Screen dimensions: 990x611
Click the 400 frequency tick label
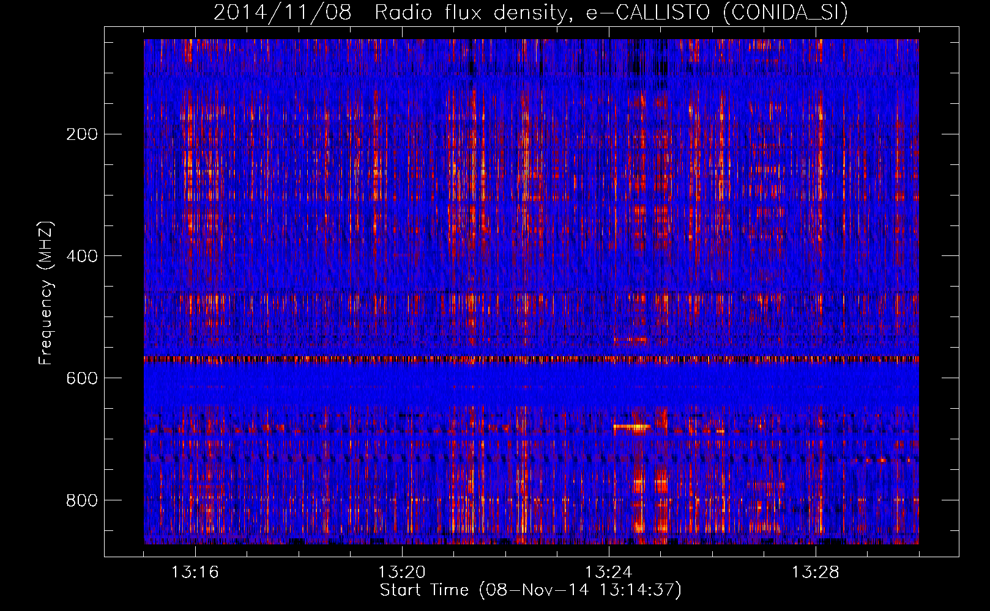82,256
